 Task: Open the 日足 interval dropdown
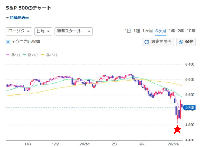point(43,31)
